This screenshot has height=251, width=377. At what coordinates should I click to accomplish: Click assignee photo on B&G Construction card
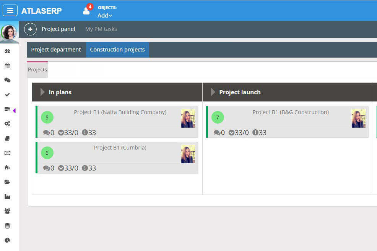tap(359, 118)
